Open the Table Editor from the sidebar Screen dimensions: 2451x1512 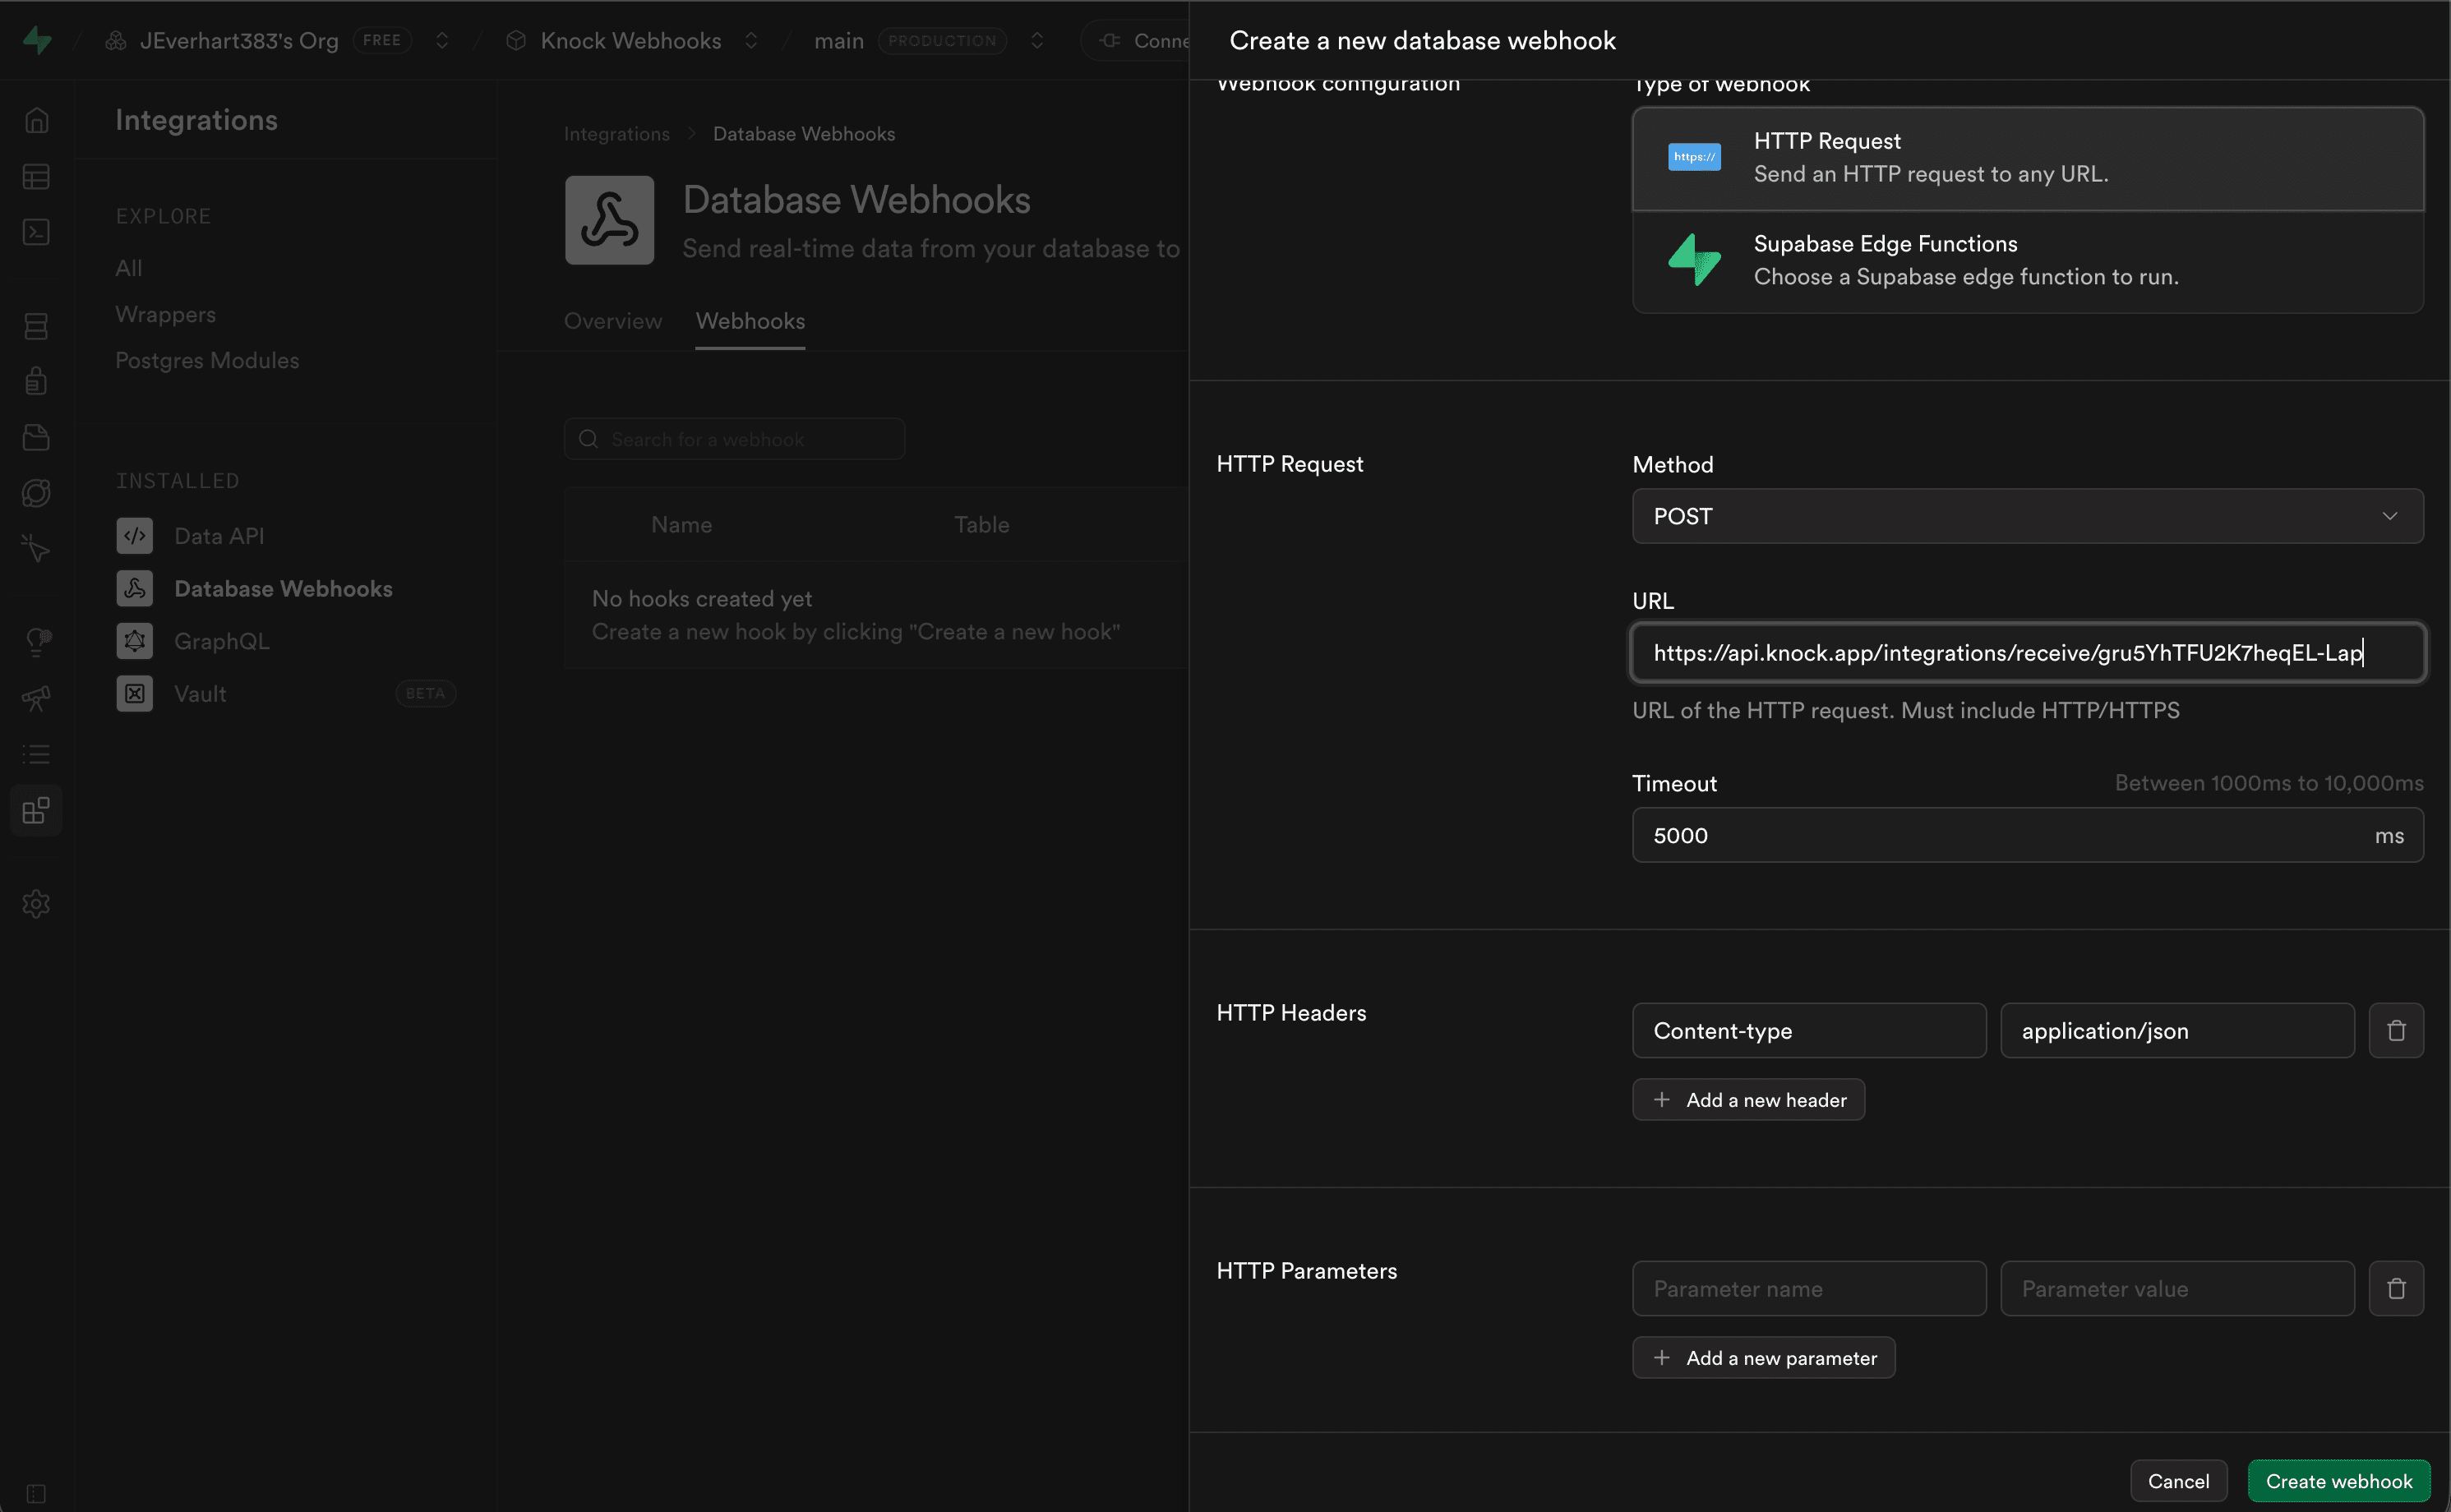point(36,176)
